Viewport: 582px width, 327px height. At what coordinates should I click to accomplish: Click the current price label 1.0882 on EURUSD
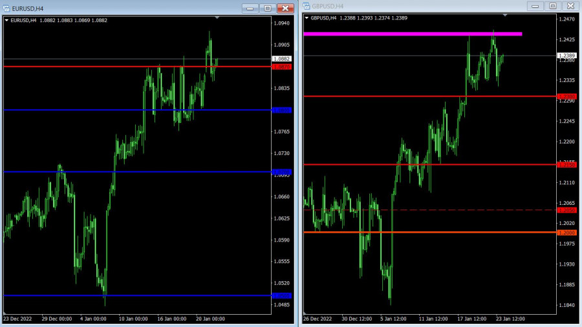tap(283, 59)
